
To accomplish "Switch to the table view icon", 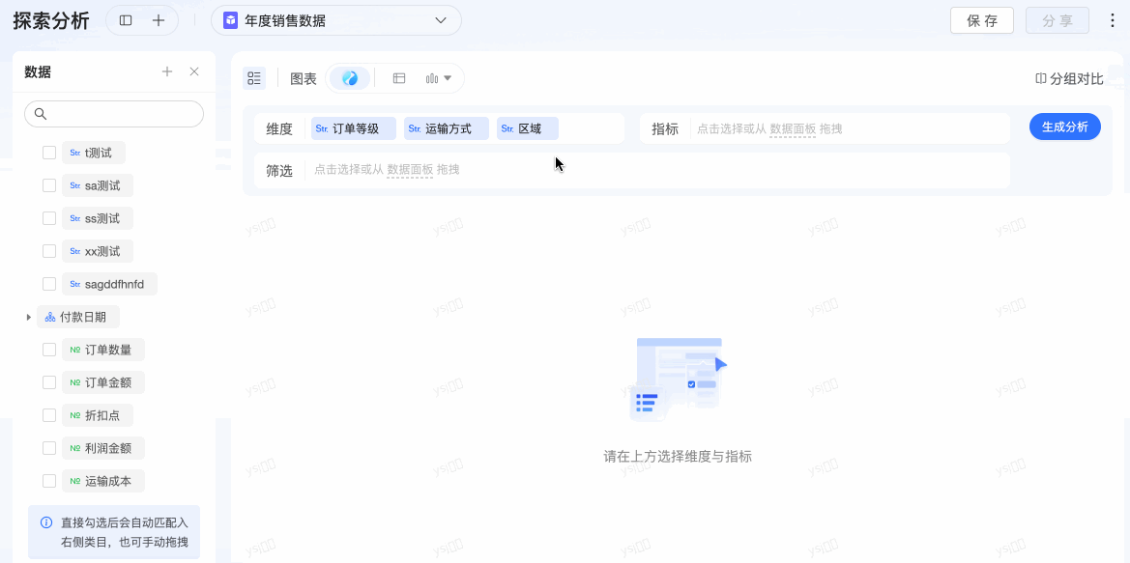I will point(398,78).
